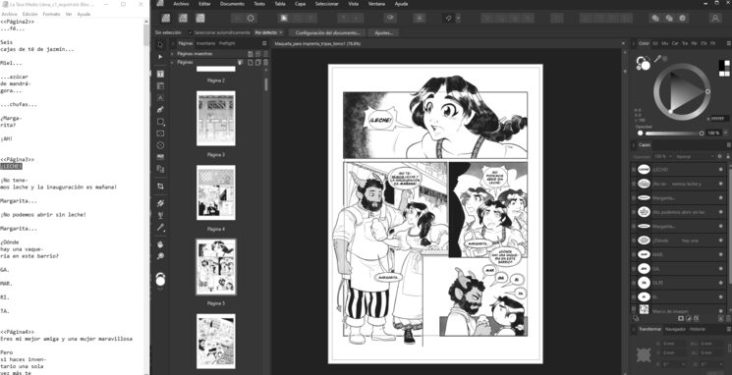Viewport: 732px width, 375px height.
Task: Click the Ajustes button
Action: [383, 33]
